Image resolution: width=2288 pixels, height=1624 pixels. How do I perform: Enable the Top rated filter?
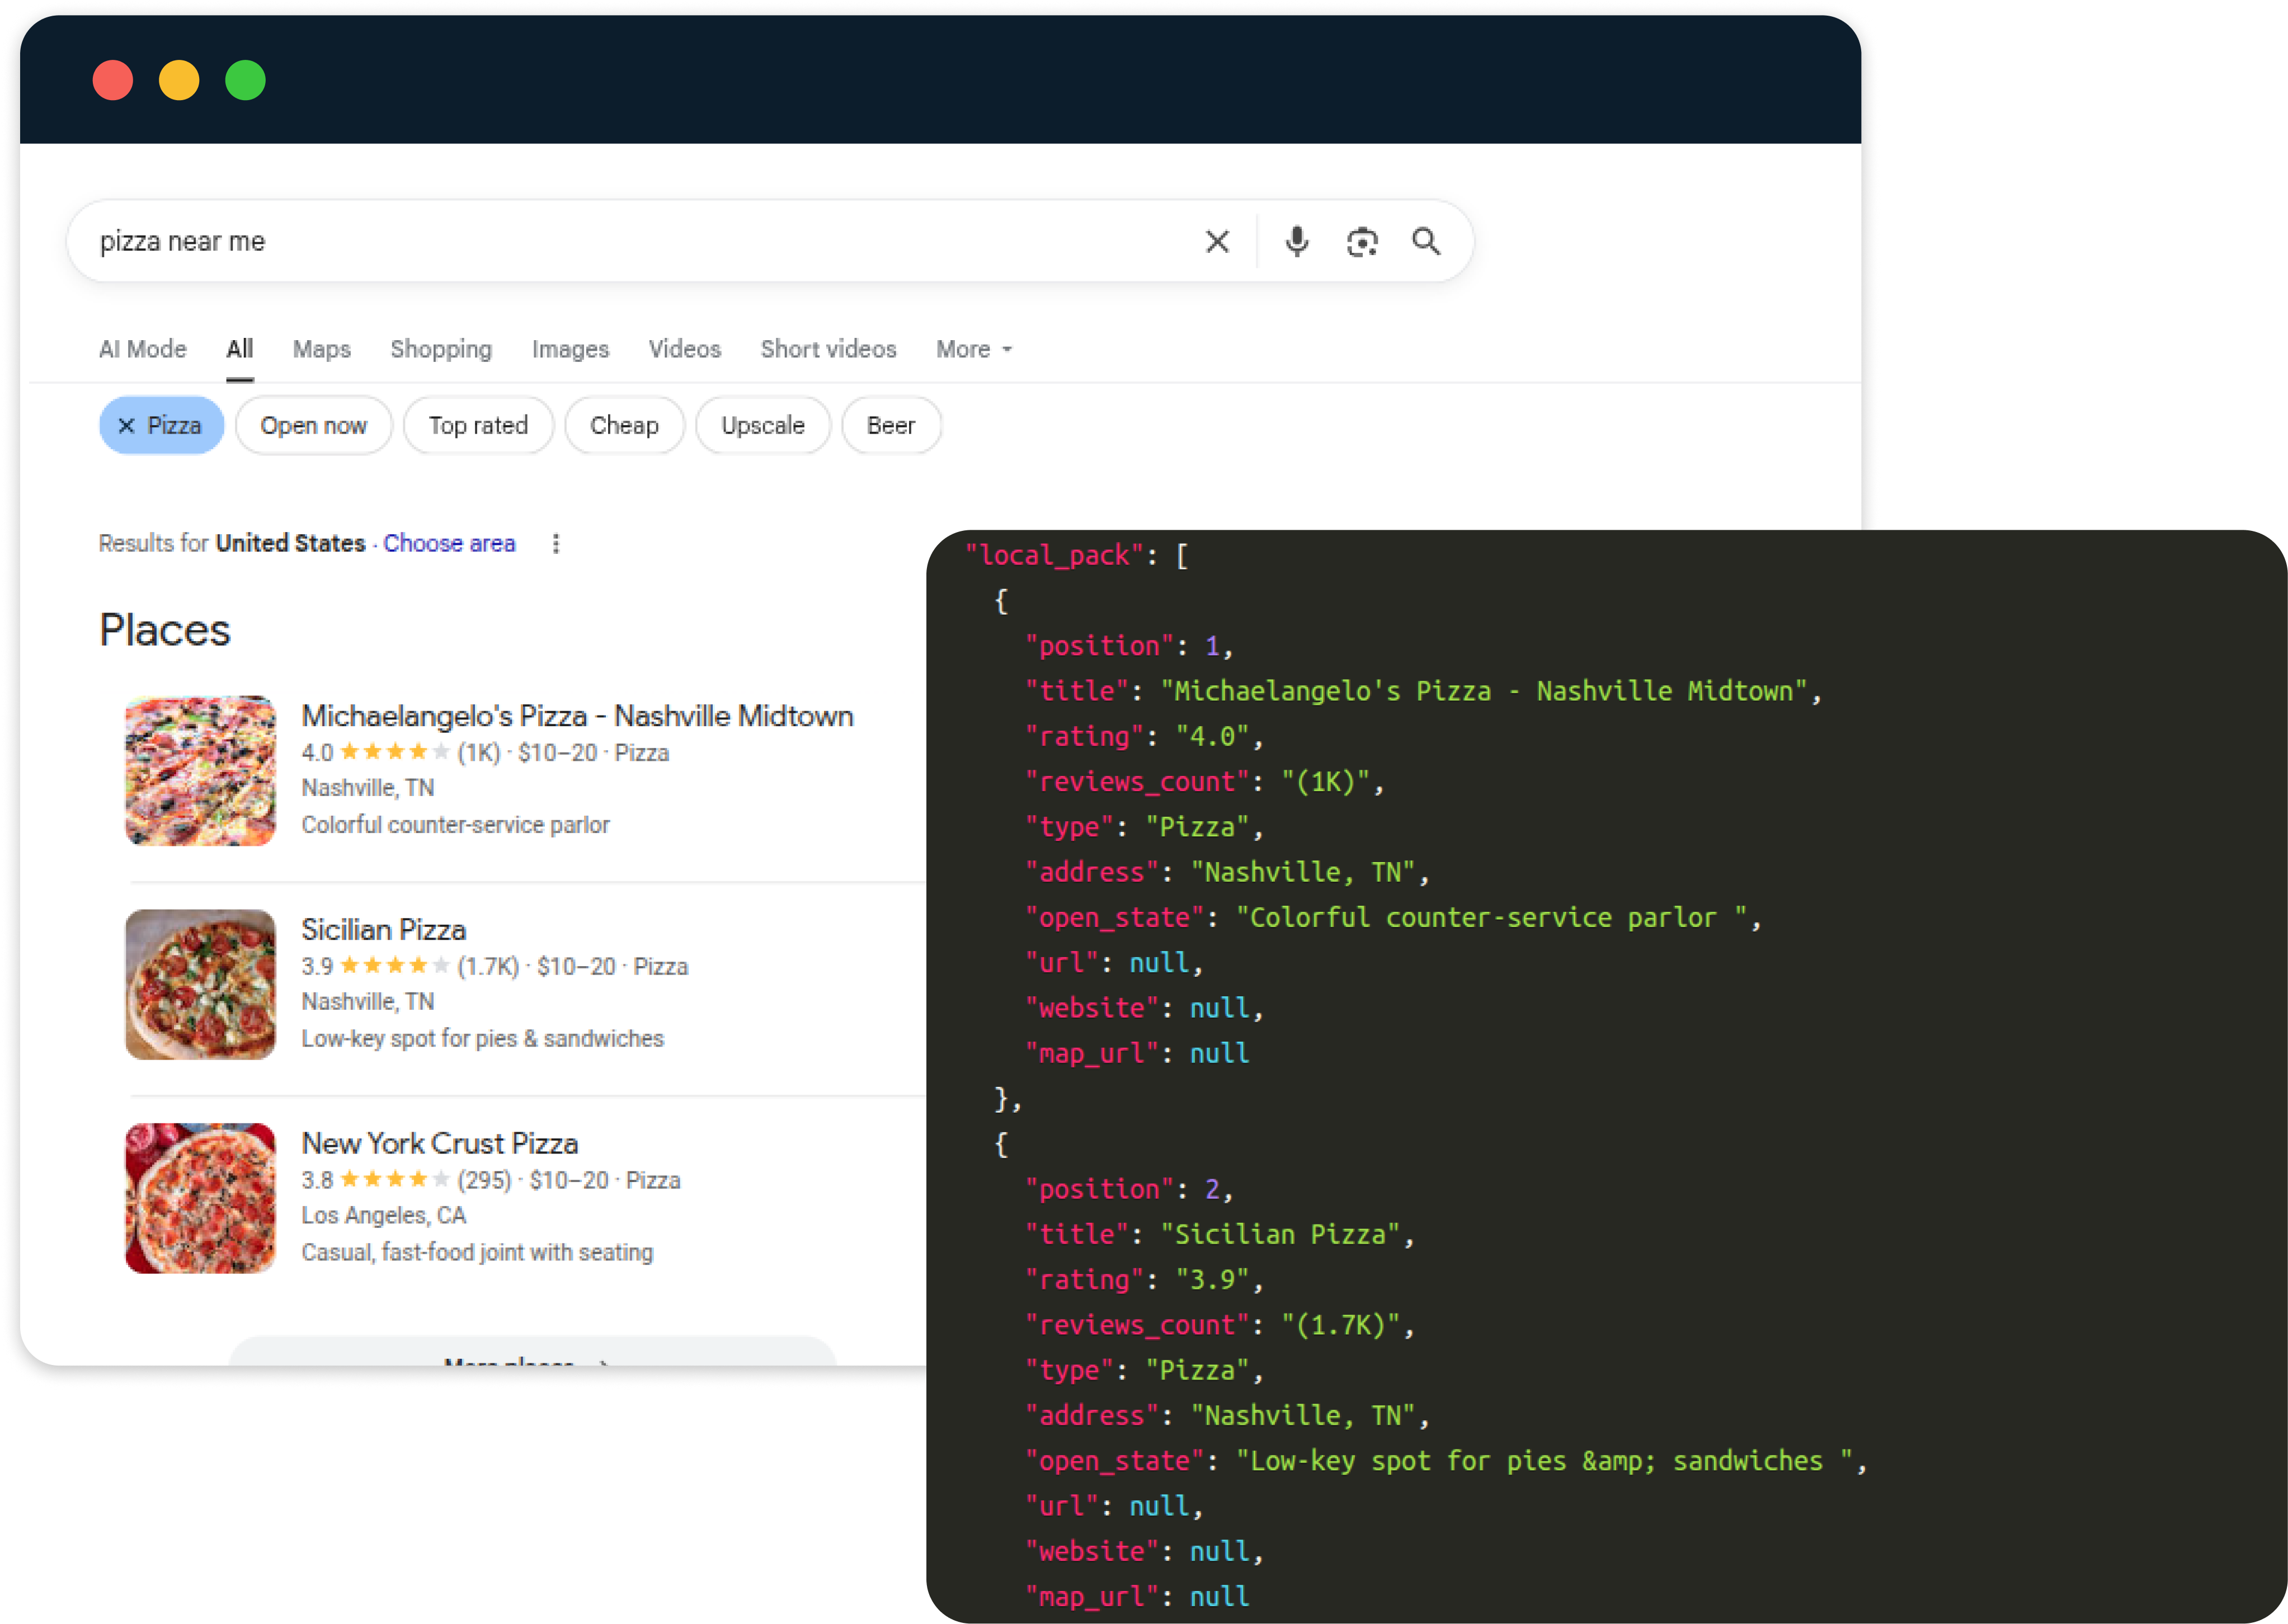(478, 425)
